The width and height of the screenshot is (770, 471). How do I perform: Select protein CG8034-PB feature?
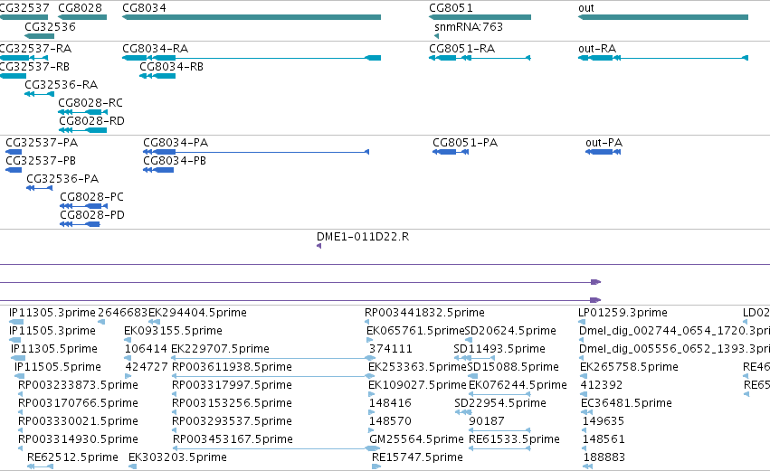pos(158,170)
